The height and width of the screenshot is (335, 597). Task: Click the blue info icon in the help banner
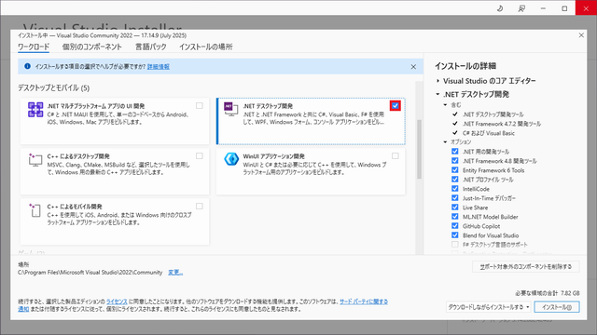(27, 66)
